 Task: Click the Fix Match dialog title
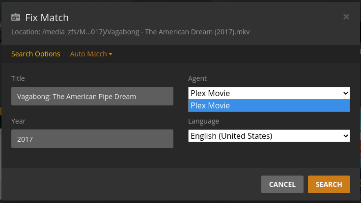[47, 18]
